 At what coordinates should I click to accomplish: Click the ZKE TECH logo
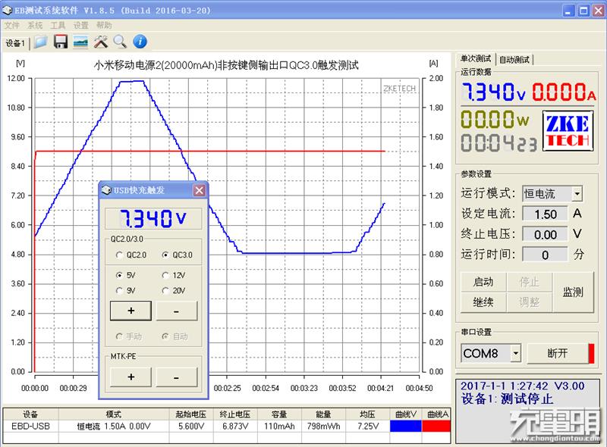pyautogui.click(x=568, y=131)
